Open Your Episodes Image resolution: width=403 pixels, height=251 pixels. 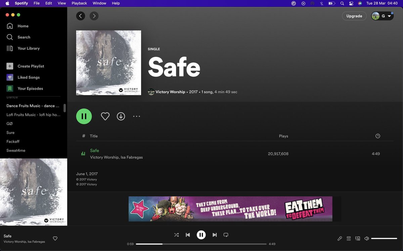(25, 88)
